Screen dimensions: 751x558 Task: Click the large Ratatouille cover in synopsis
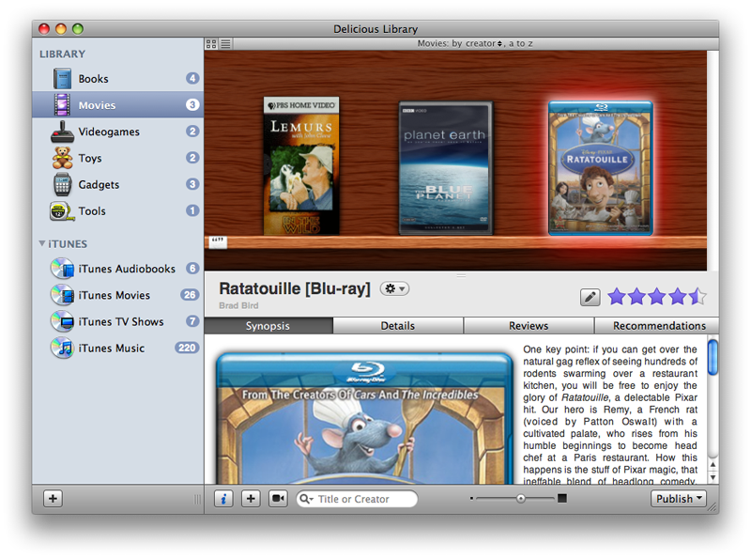click(x=364, y=419)
